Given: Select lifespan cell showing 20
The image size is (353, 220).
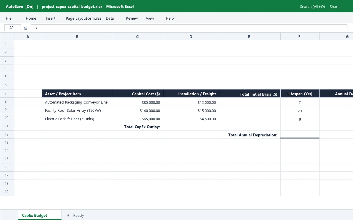Looking at the screenshot, I should [300, 110].
